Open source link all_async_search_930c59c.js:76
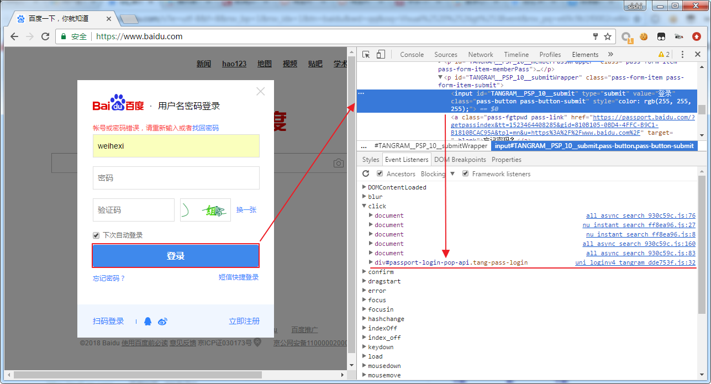This screenshot has width=711, height=384. (641, 215)
